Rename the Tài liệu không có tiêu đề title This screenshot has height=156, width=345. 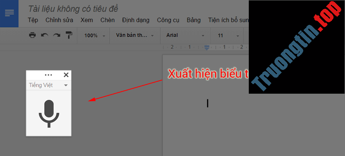coord(73,9)
